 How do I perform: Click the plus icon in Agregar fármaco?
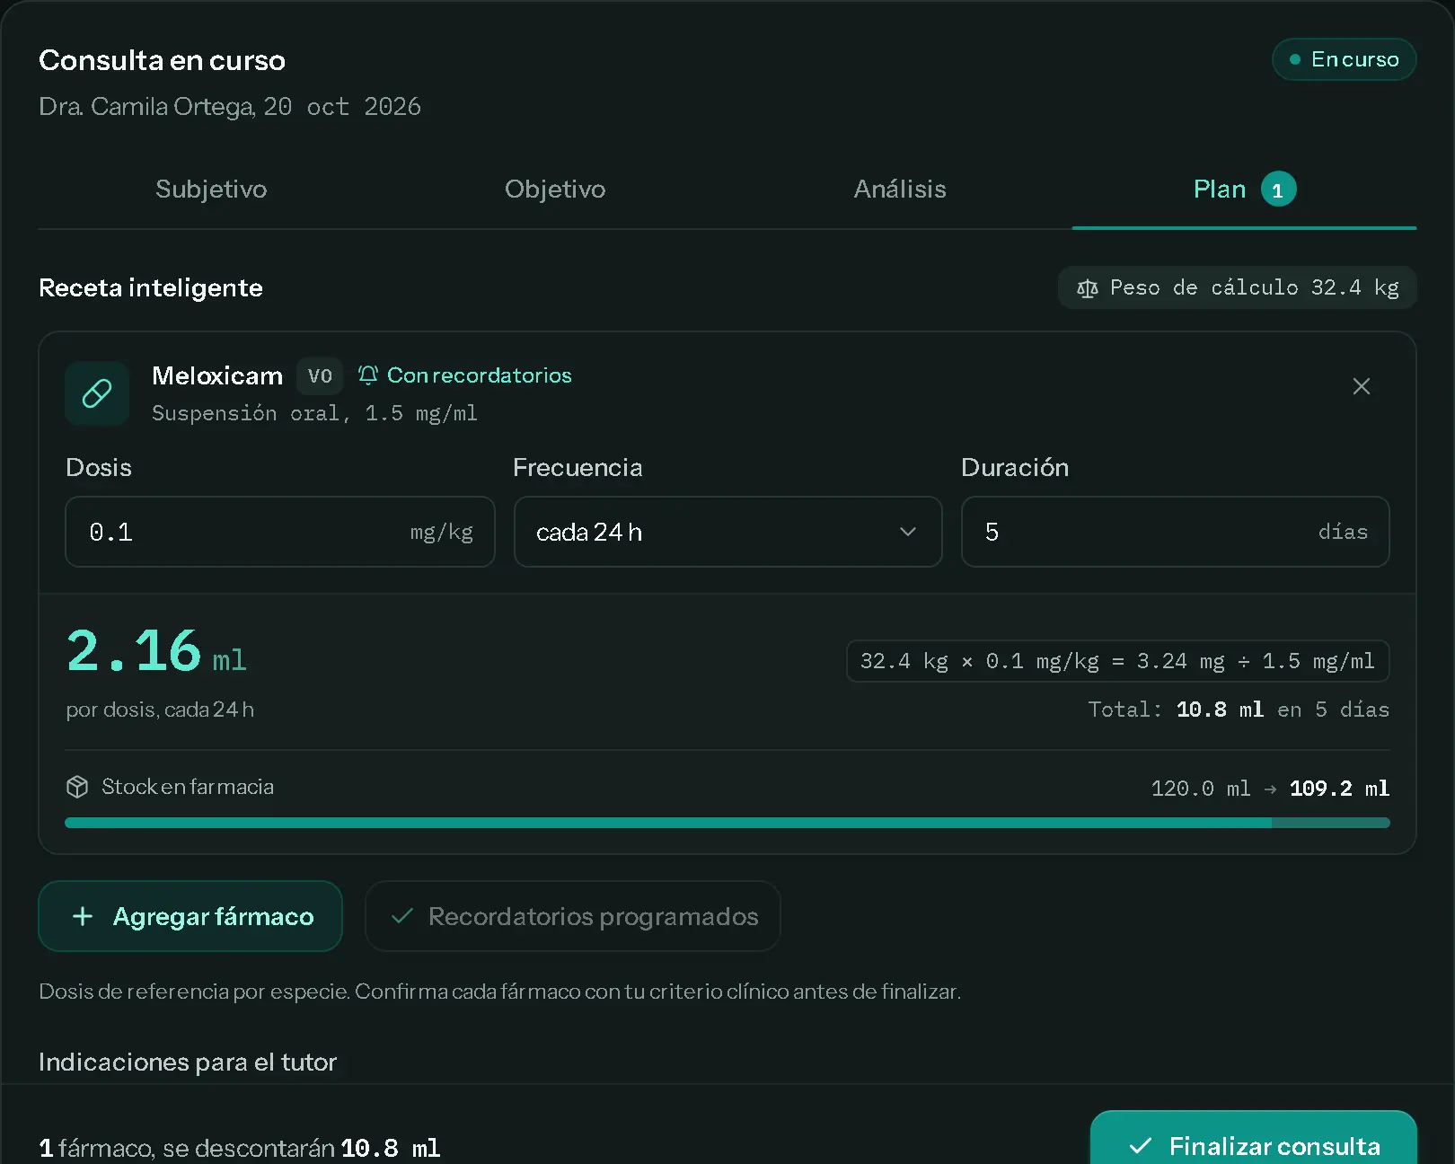[83, 916]
